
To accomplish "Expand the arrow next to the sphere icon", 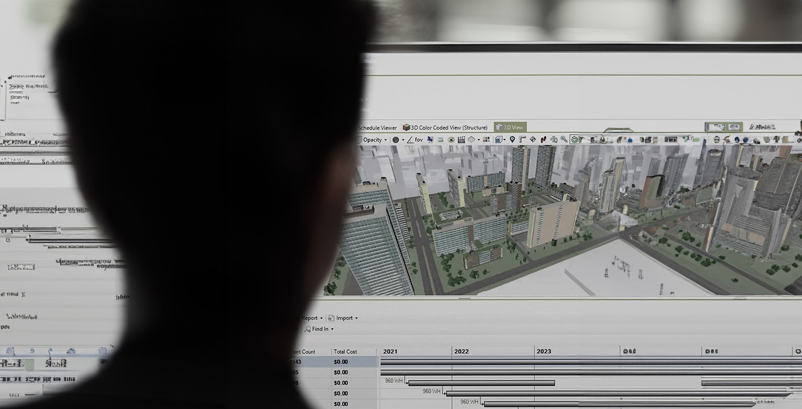I will point(403,140).
